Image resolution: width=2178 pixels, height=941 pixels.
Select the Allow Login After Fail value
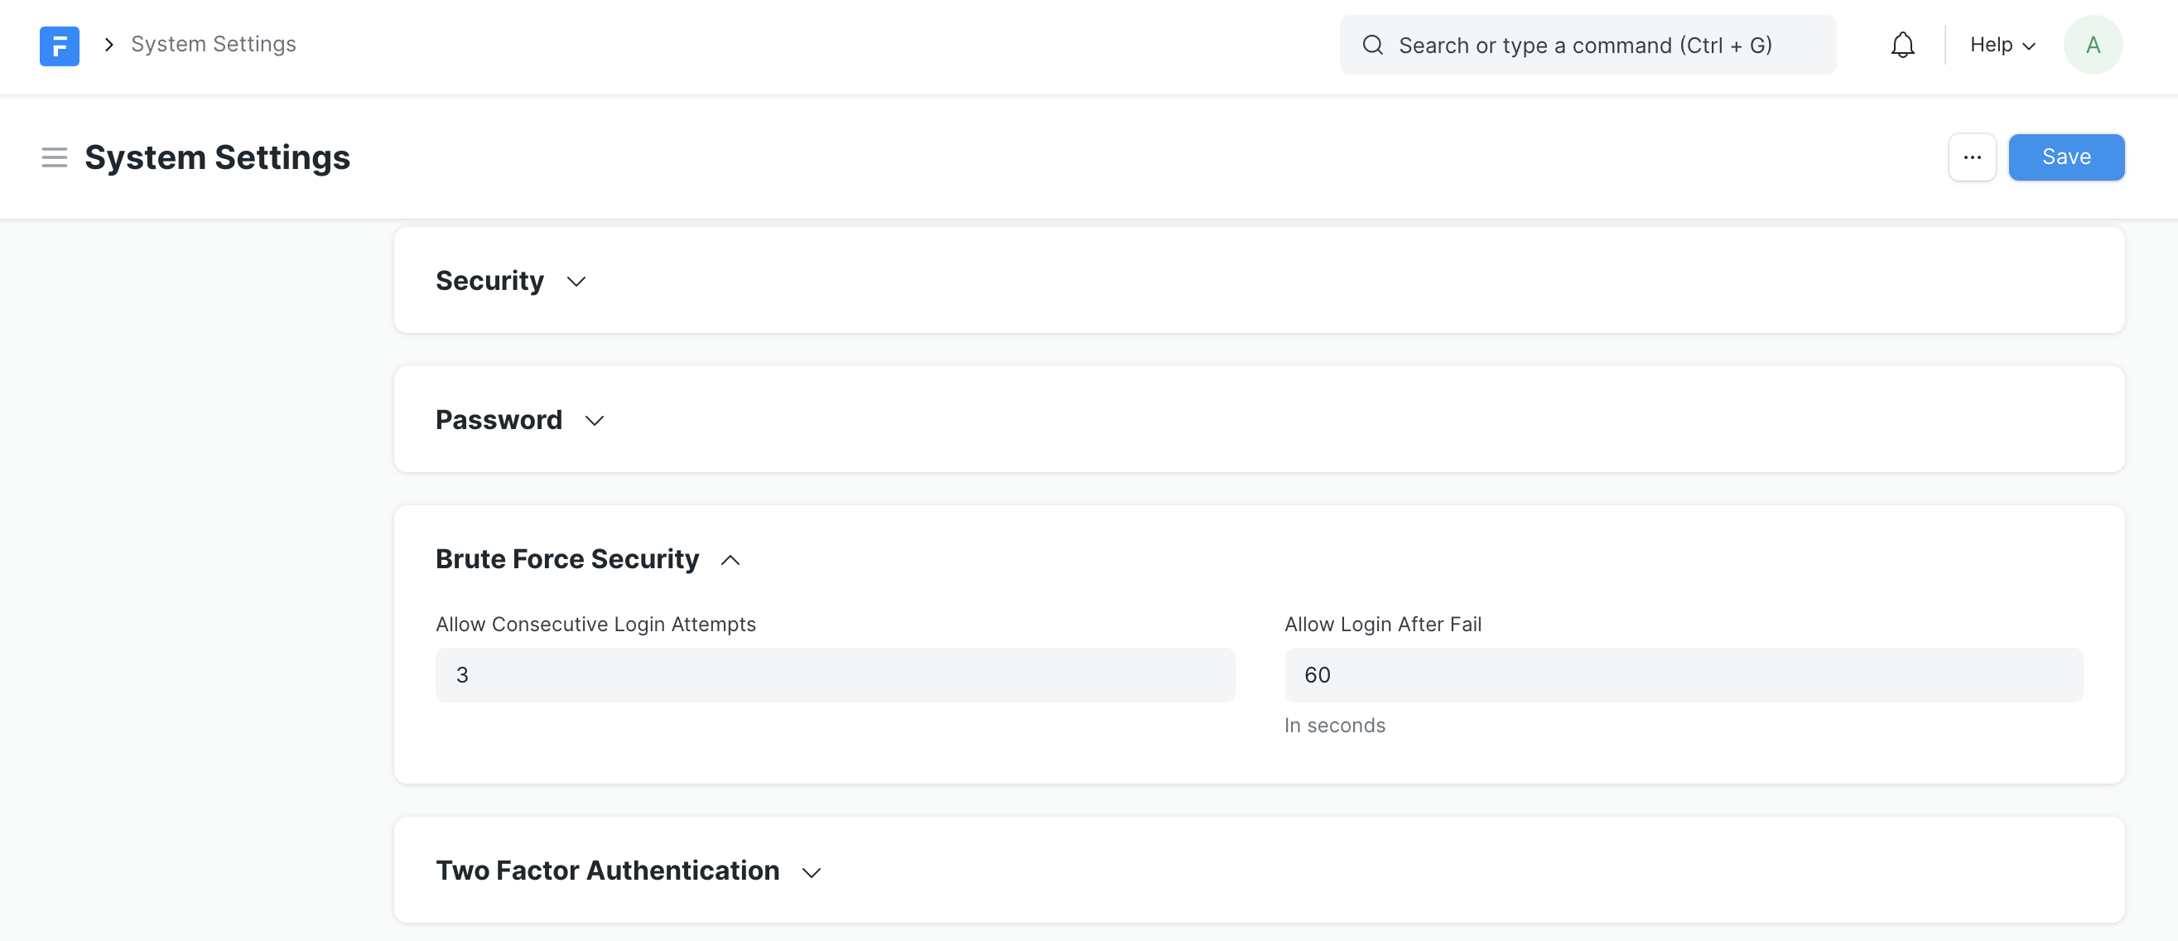point(1684,674)
